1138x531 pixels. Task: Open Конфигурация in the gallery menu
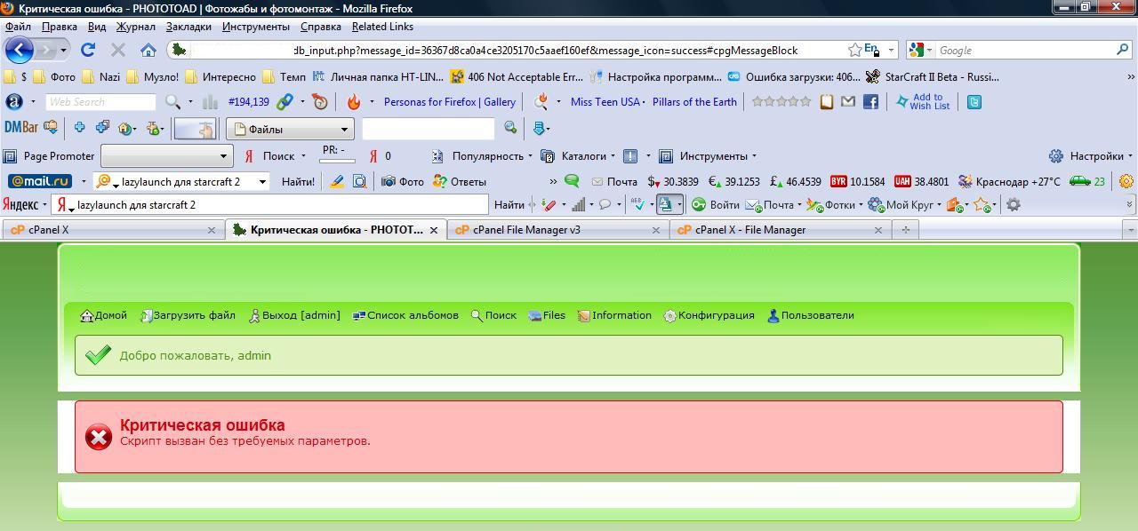tap(709, 315)
